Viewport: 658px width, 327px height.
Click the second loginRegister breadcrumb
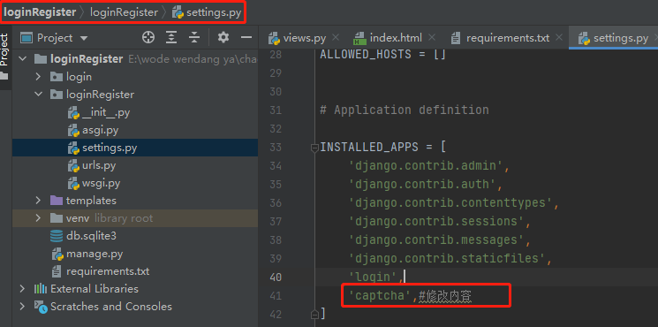pos(125,12)
